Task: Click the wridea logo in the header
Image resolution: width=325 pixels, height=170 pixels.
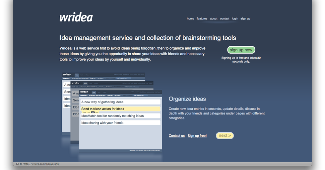Action: coord(76,18)
